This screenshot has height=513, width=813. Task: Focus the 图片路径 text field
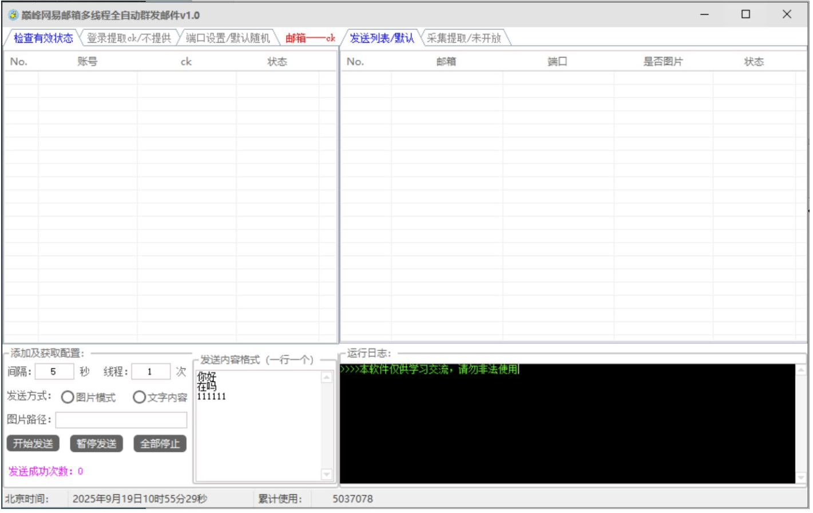(121, 420)
